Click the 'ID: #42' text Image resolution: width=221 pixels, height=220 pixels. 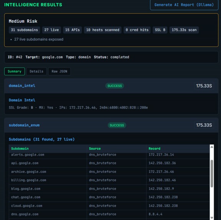coord(15,57)
